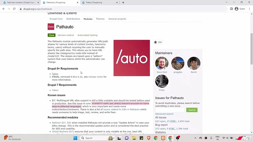Open the browser side panel
Viewport: 253px width, 142px height.
tap(231, 9)
